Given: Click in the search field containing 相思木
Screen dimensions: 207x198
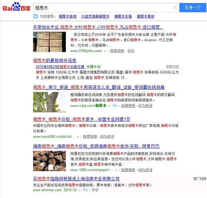Looking at the screenshot, I should [x=103, y=8].
